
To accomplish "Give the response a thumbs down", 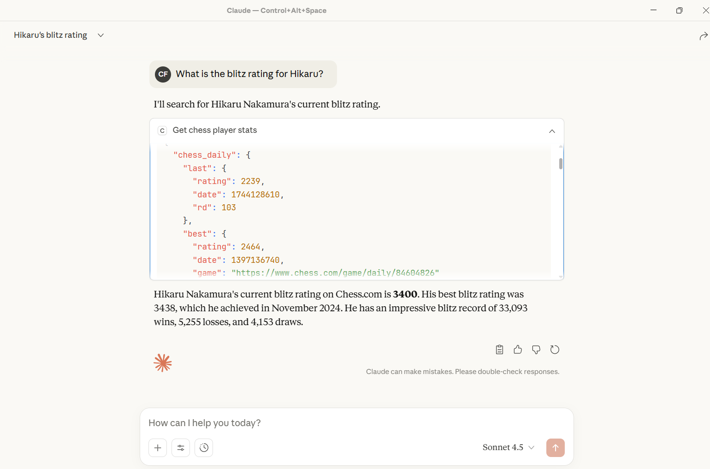I will 536,350.
